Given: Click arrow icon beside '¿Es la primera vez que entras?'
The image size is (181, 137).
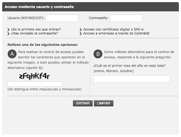Looking at the screenshot, I should (x=9, y=30).
